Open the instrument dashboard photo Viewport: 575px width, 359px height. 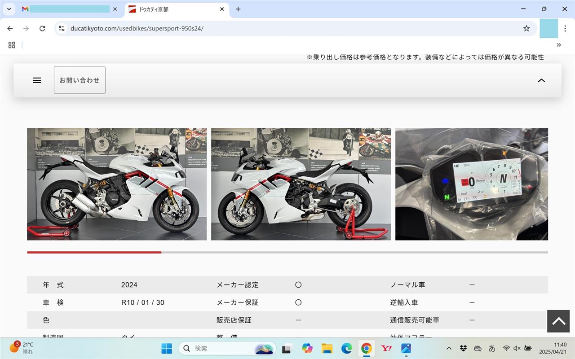point(472,184)
